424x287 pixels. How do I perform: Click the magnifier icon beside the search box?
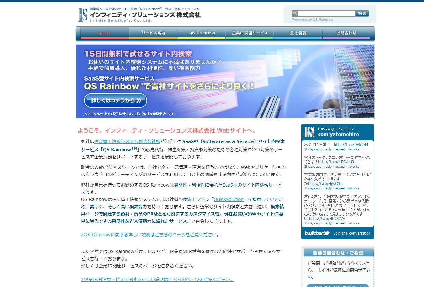295,14
